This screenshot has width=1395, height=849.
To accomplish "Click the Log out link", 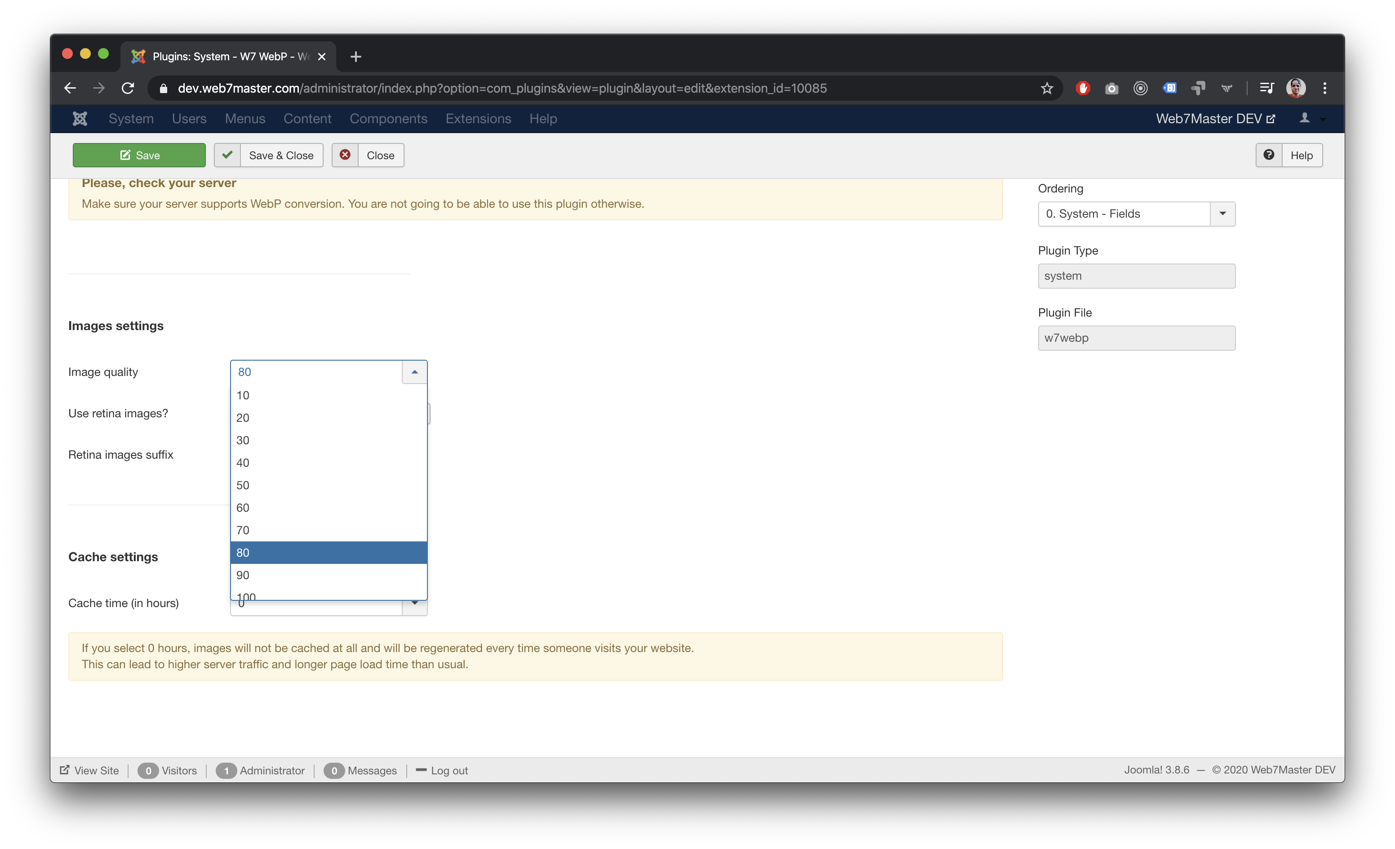I will pos(449,770).
